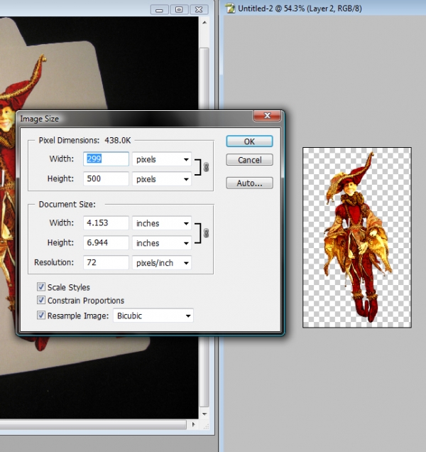Toggle the Constrain Proportions checkbox
Viewport: 426px width, 452px height.
coord(41,300)
